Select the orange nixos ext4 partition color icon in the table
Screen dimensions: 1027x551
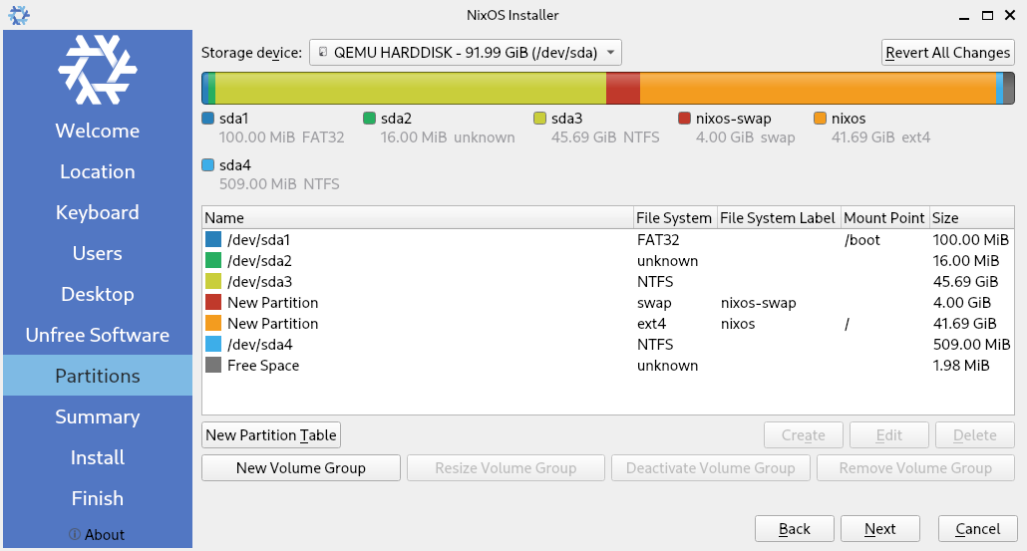(213, 324)
